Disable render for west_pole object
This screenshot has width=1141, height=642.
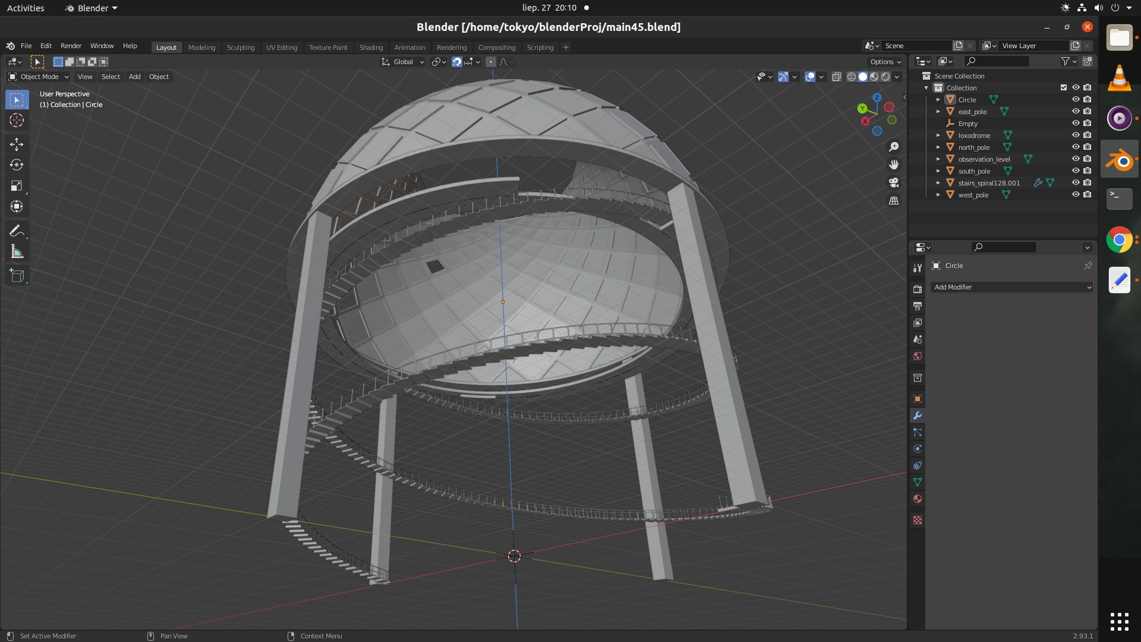tap(1088, 195)
